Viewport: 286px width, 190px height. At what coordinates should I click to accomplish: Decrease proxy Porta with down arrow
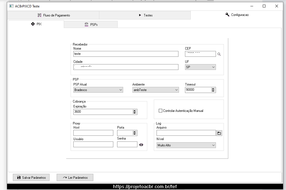pyautogui.click(x=134, y=134)
